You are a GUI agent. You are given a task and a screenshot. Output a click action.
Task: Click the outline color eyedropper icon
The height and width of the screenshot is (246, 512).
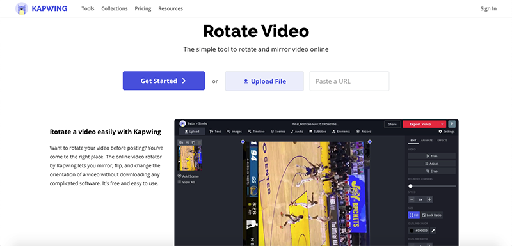point(433,231)
